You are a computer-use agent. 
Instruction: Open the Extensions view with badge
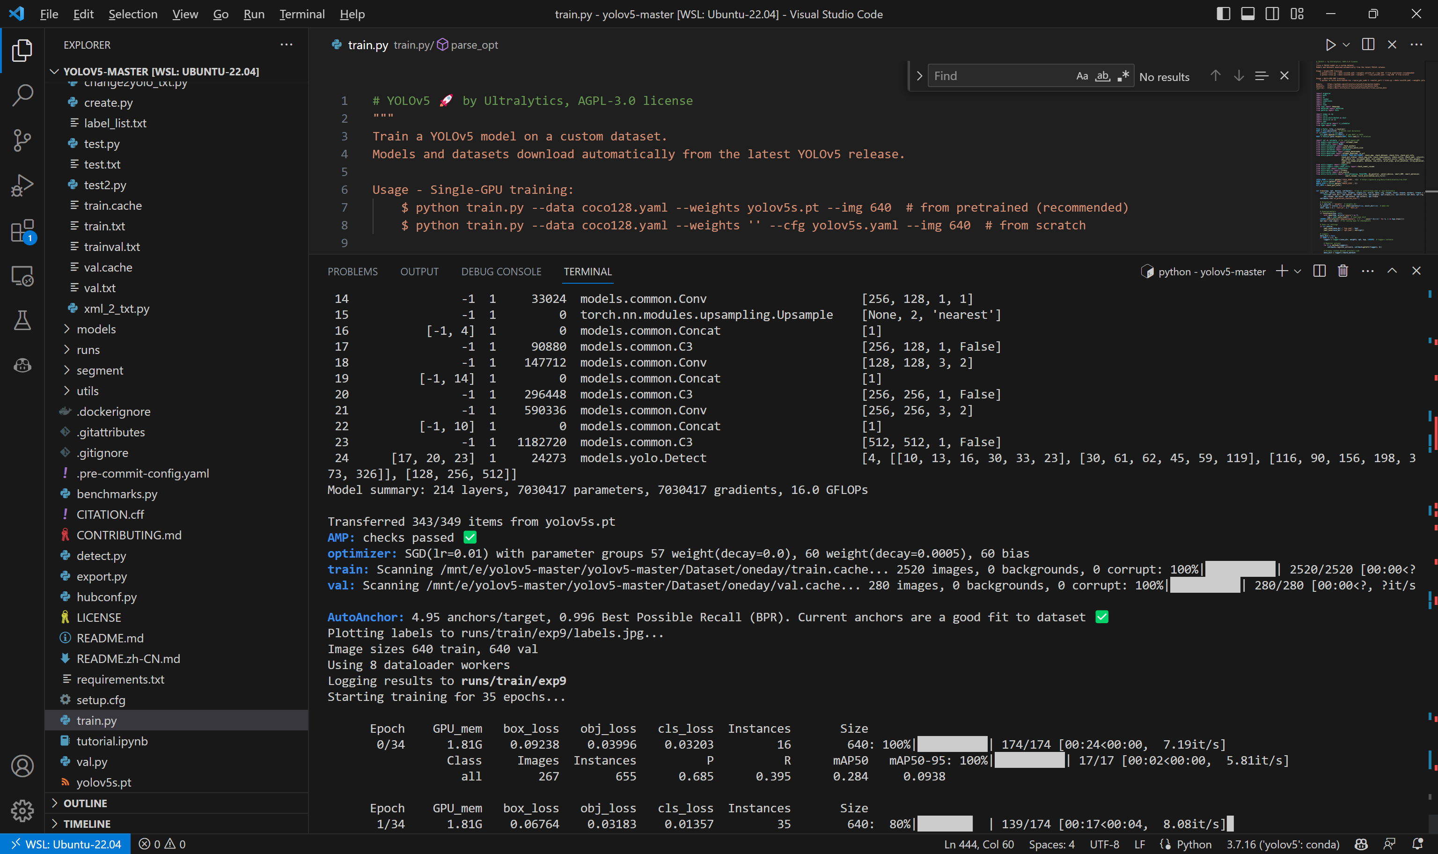(23, 231)
